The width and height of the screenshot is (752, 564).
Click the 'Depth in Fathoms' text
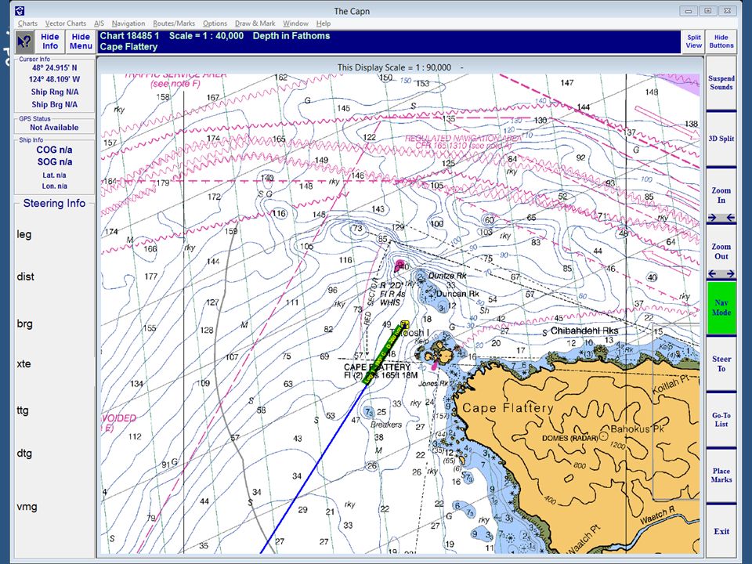[291, 36]
